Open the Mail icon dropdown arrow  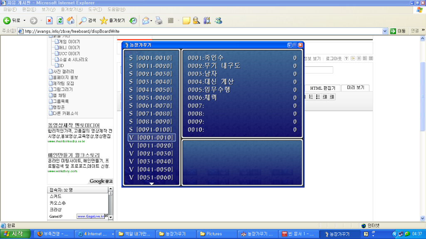[x=151, y=21]
